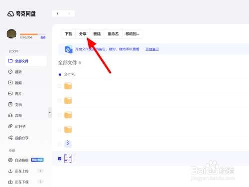Uncheck the selected last file's checkbox
The width and height of the screenshot is (249, 187).
click(x=60, y=159)
